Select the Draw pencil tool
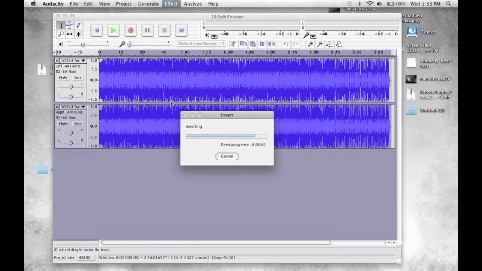The image size is (482, 271). tap(78, 26)
